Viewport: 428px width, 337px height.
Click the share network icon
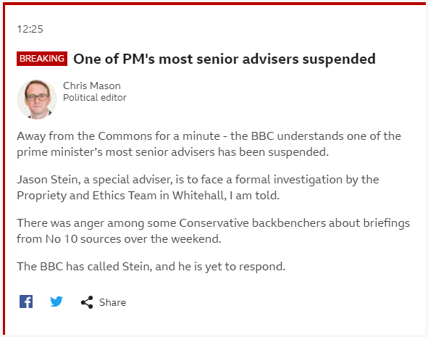pos(87,302)
